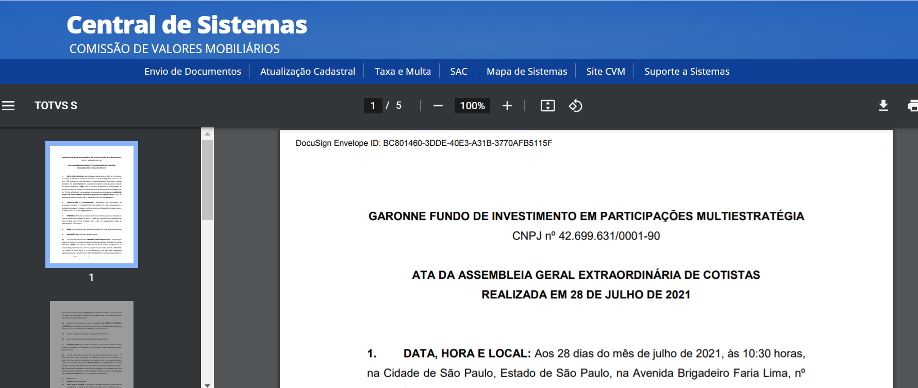Zoom in with the plus icon
The width and height of the screenshot is (918, 388).
[x=507, y=106]
